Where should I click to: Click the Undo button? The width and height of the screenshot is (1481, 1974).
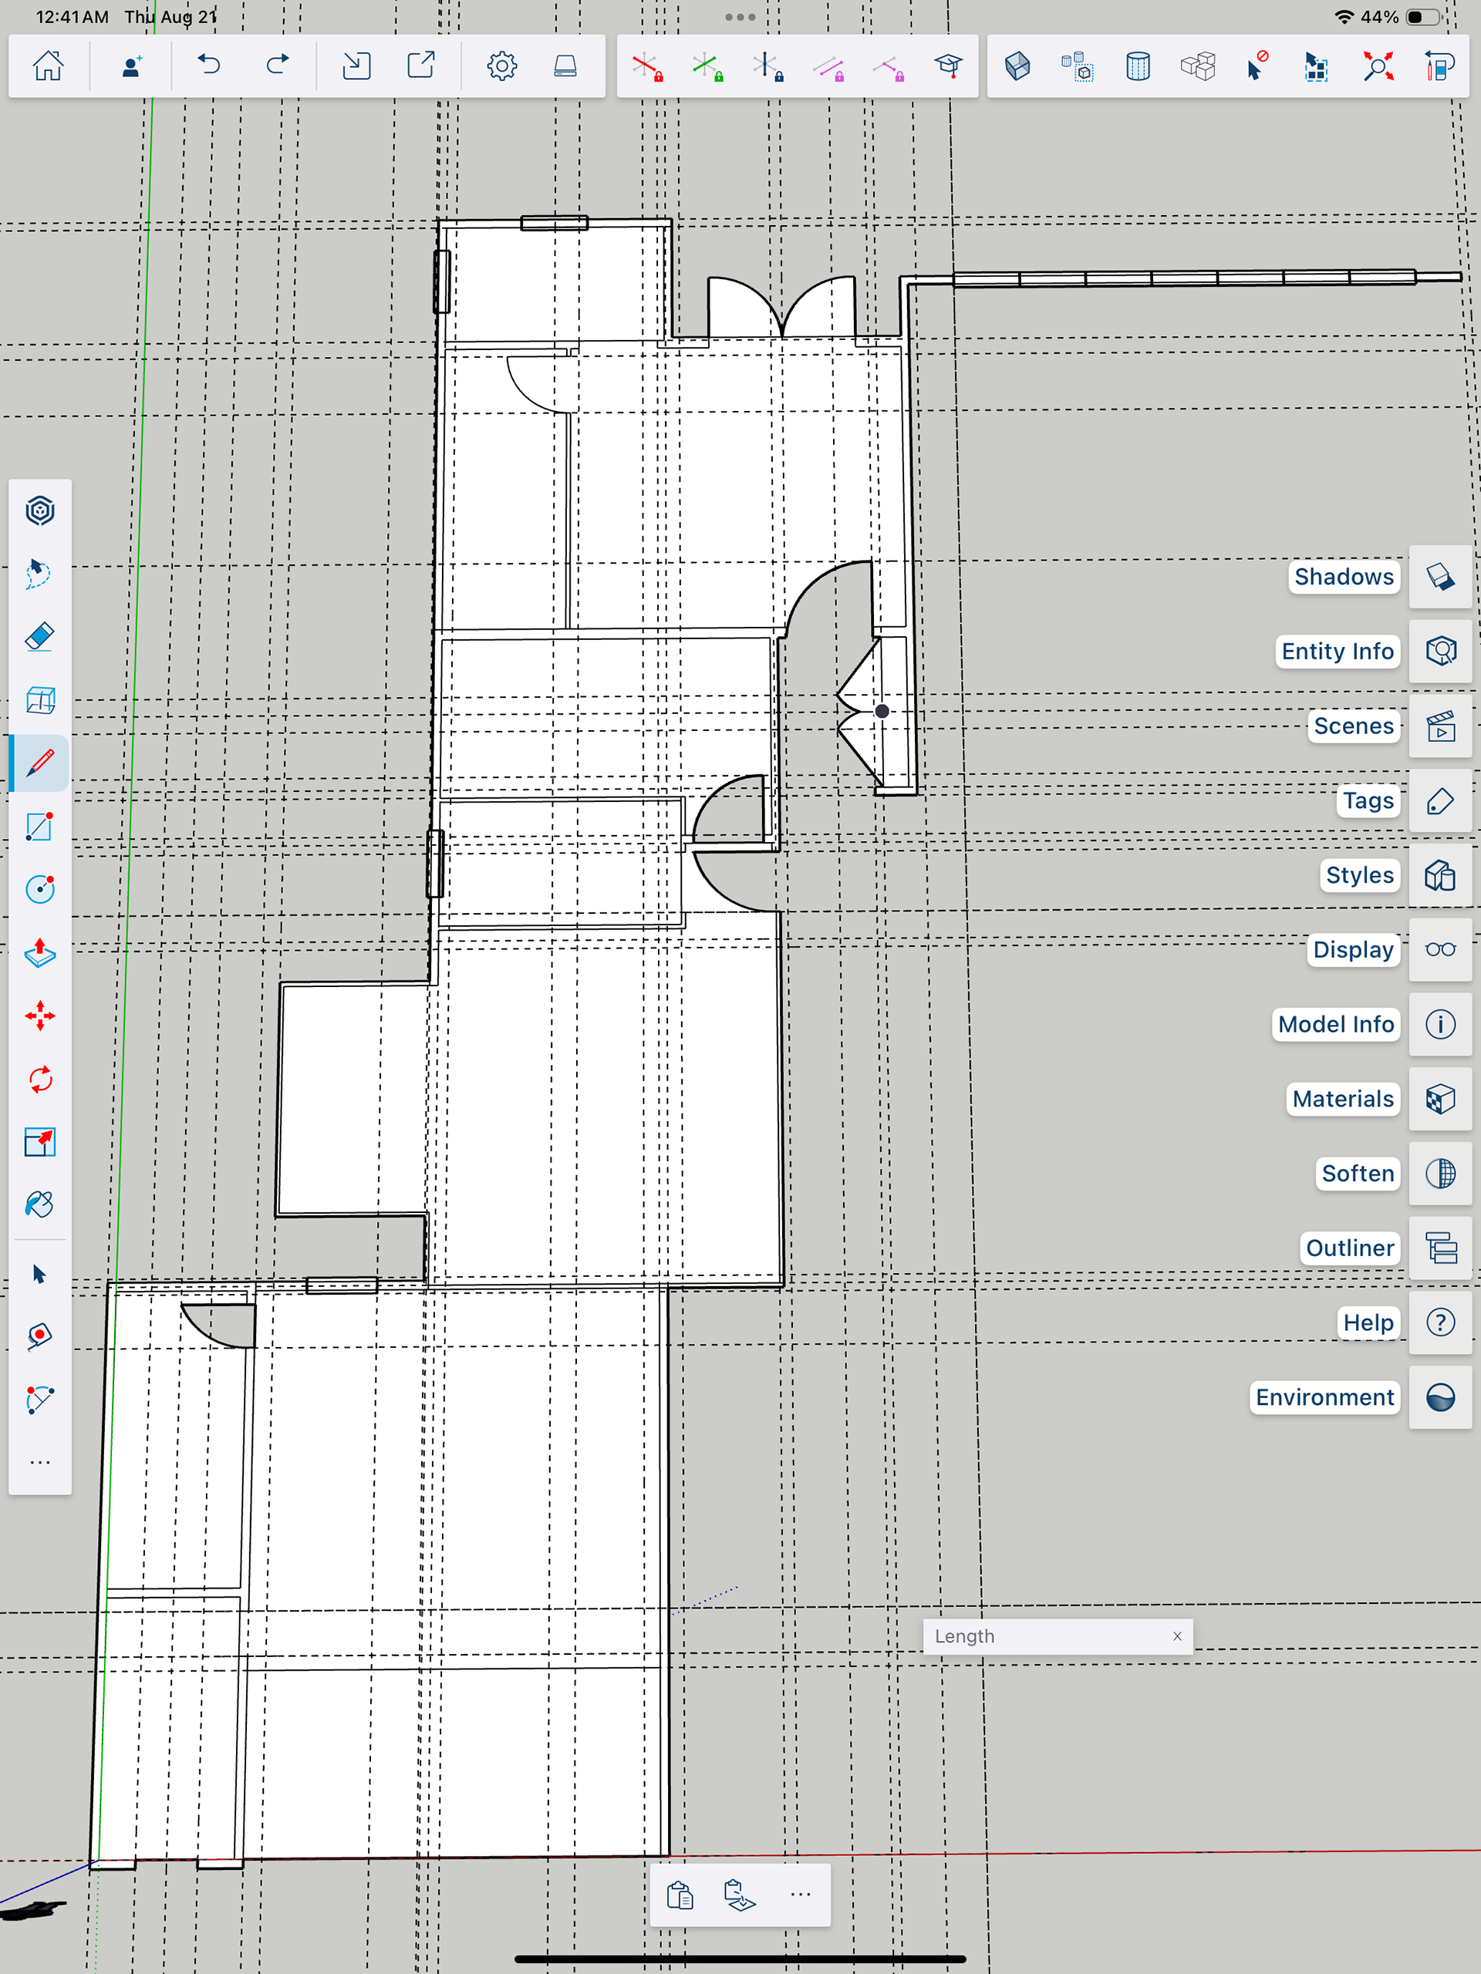[x=209, y=65]
